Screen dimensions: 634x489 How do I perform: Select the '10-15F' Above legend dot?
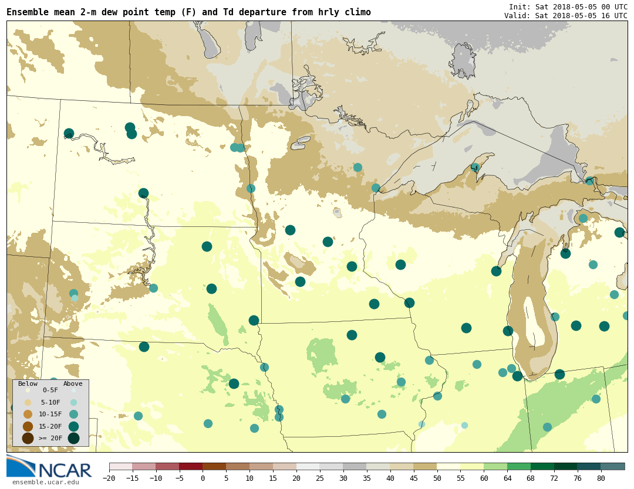73,414
